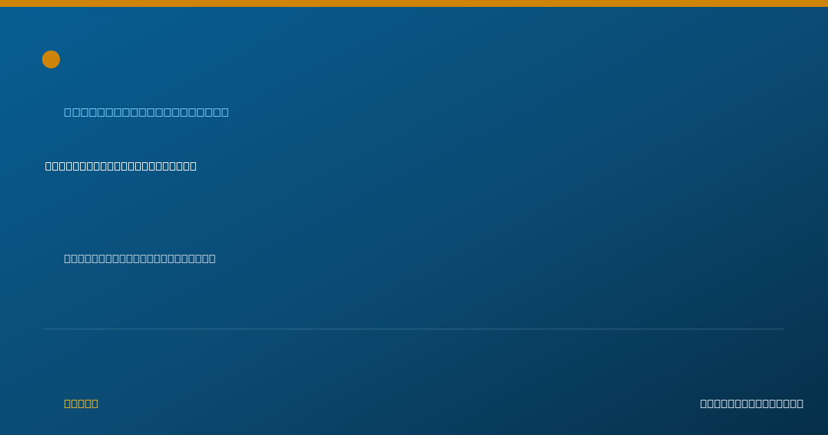This screenshot has height=435, width=828.
Task: Open the orange text label at bottom-left
Action: tap(81, 403)
